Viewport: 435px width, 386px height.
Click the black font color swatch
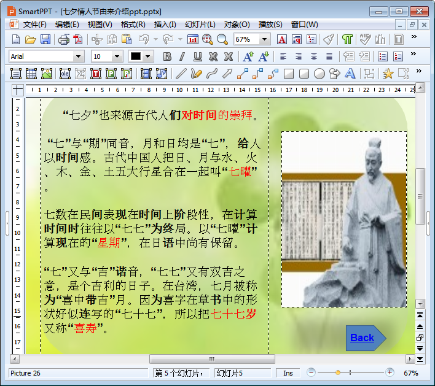[136, 56]
